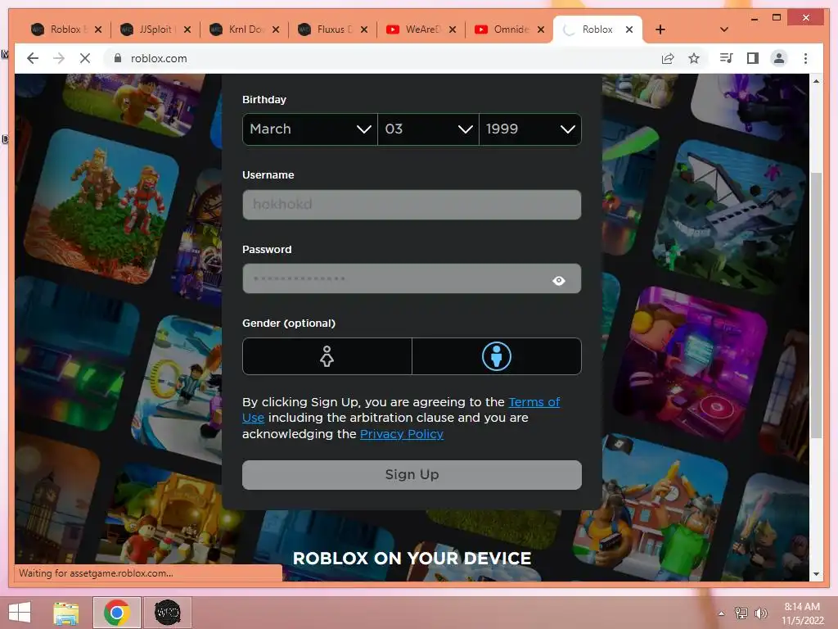Show hidden system tray icons
838x629 pixels.
pyautogui.click(x=722, y=613)
